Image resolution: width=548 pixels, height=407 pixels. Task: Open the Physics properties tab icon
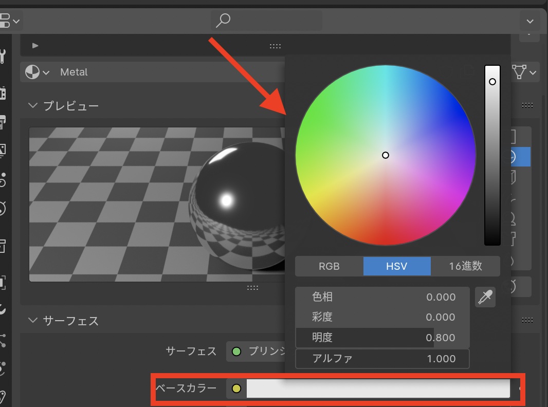point(3,368)
